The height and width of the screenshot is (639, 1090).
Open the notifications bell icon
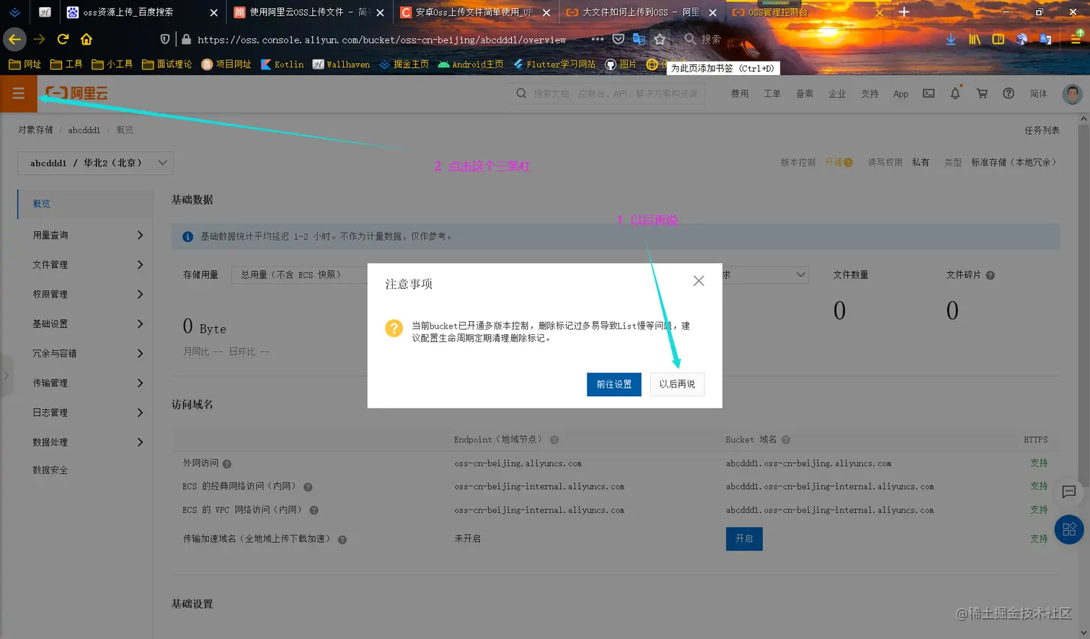point(955,93)
